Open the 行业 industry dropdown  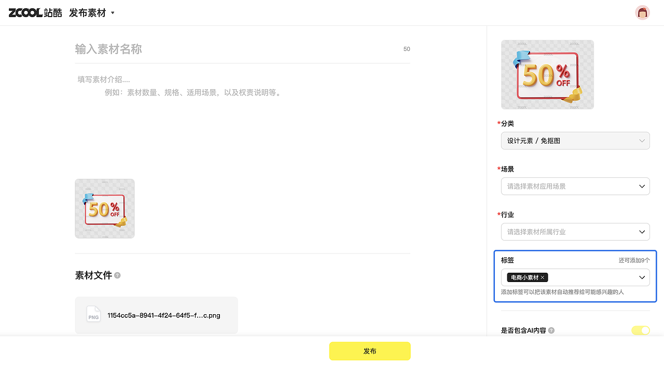coord(575,232)
